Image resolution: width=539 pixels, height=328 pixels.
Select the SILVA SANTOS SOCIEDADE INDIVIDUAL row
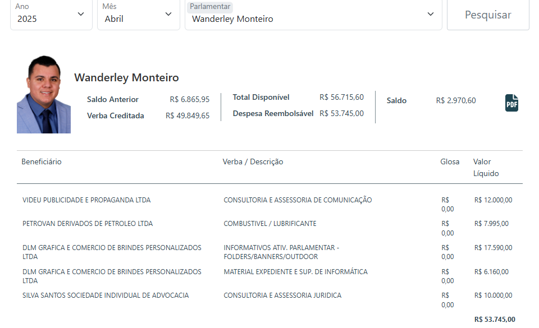coord(106,295)
